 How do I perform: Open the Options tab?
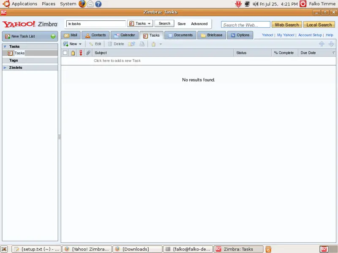(240, 35)
